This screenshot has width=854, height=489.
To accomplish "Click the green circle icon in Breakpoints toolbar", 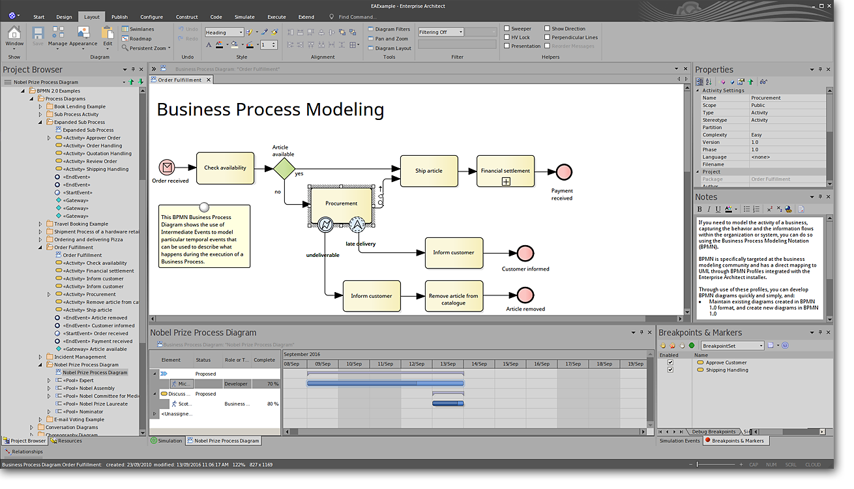I will (691, 346).
